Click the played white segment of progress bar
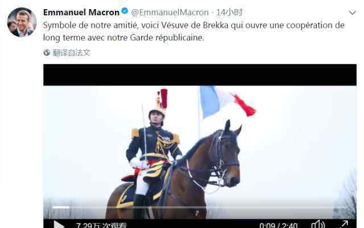The height and width of the screenshot is (228, 364). tap(61, 207)
